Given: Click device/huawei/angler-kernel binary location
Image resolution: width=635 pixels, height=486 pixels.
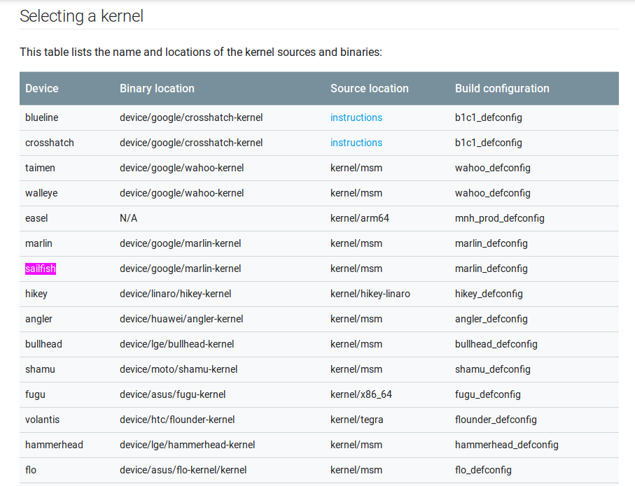Looking at the screenshot, I should (181, 319).
